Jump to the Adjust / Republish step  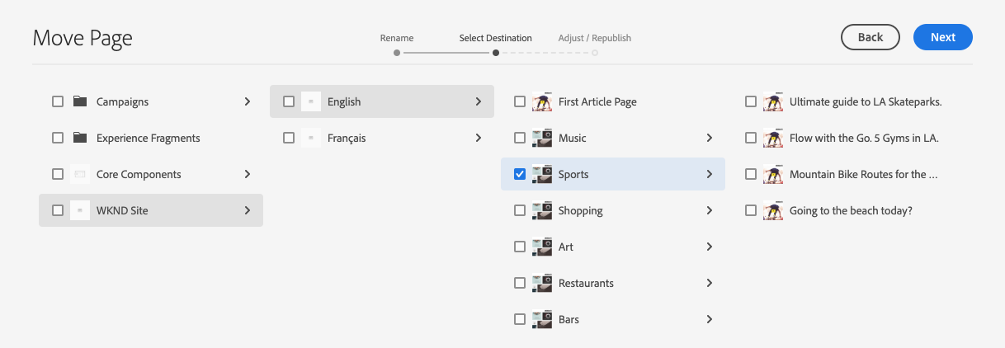(595, 53)
